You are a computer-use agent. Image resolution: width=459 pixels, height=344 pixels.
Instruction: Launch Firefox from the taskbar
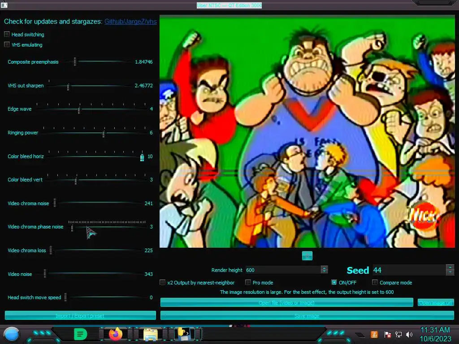click(116, 334)
